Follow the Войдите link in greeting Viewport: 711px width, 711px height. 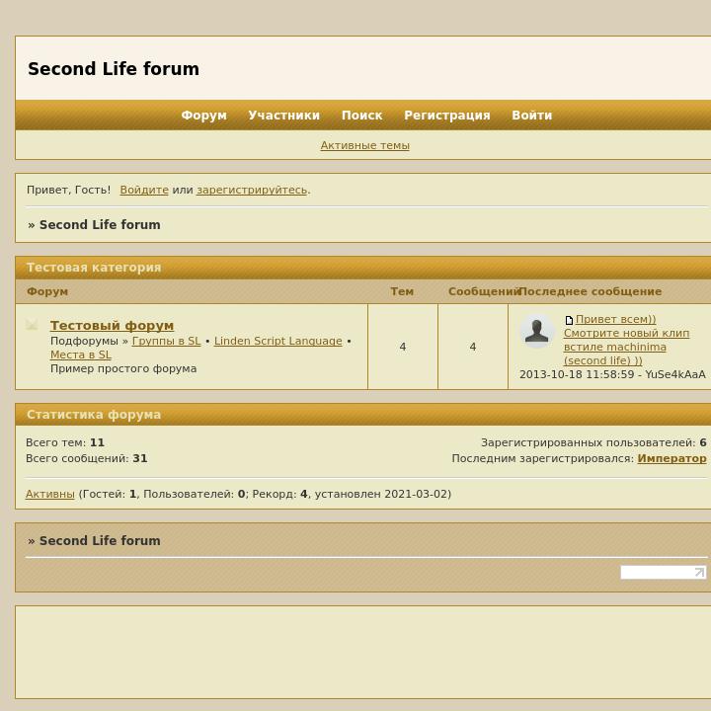point(144,190)
